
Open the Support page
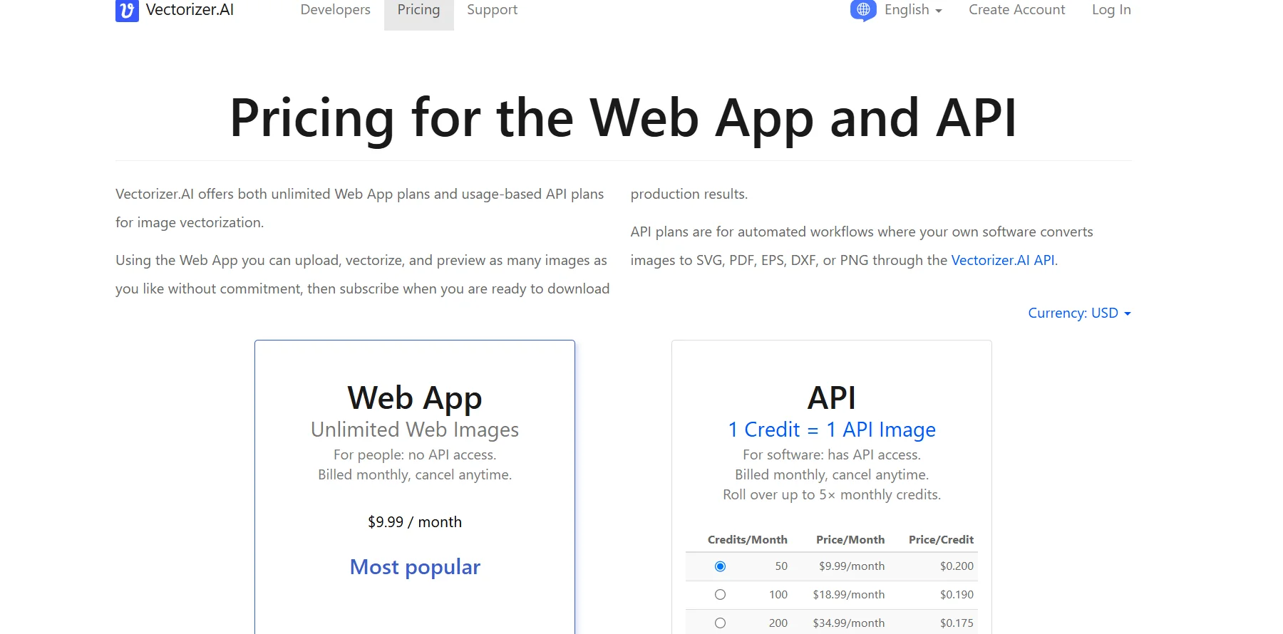coord(492,10)
